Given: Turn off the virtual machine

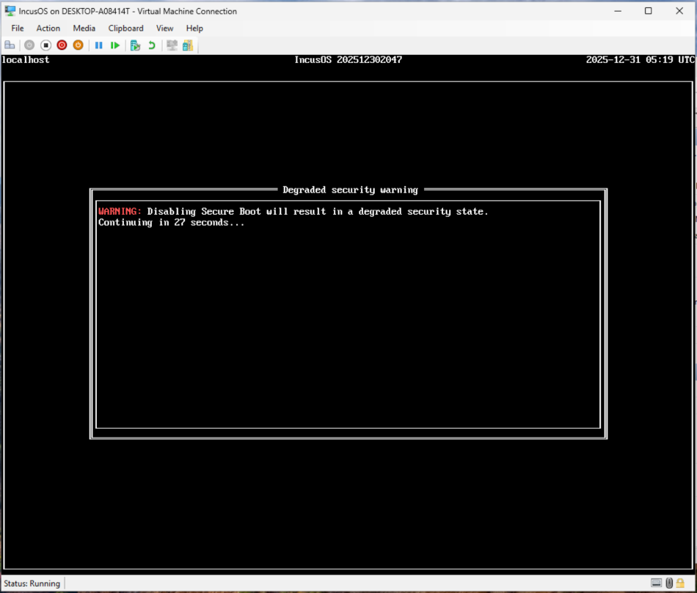Looking at the screenshot, I should click(45, 45).
